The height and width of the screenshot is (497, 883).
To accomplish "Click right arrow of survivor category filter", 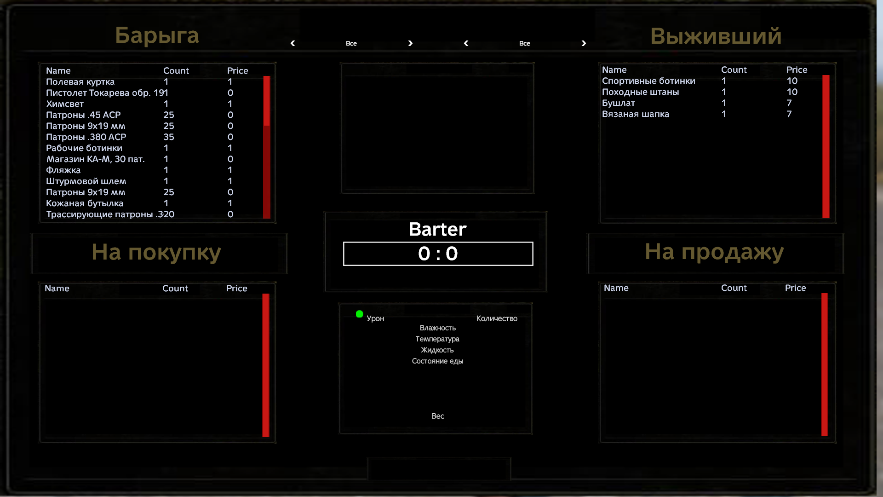I will pyautogui.click(x=584, y=43).
